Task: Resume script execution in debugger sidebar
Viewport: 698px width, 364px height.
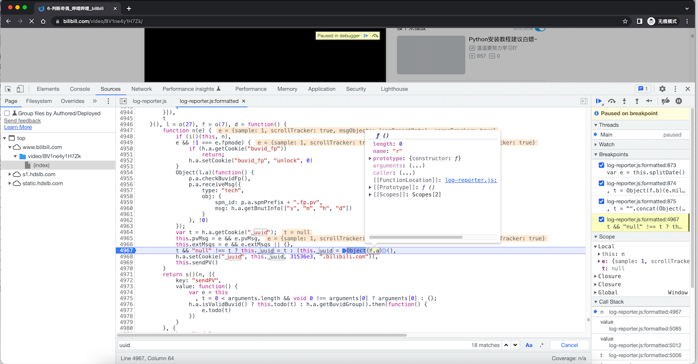Action: pos(599,101)
